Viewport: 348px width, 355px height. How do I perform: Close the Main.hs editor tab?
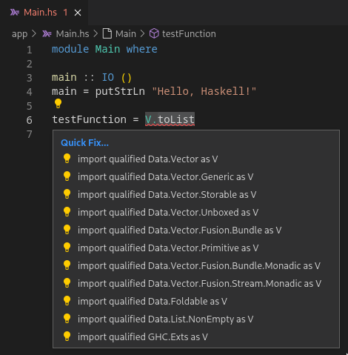point(78,13)
